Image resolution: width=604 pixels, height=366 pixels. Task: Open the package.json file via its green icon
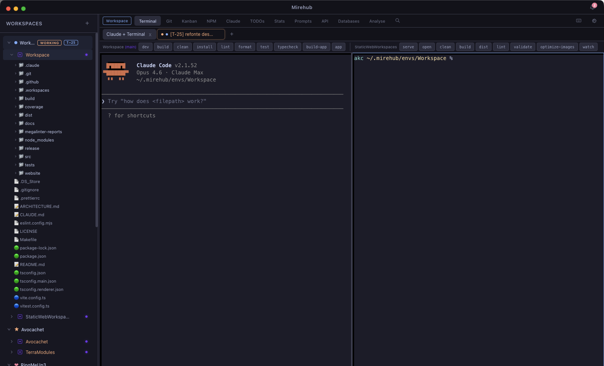point(16,256)
